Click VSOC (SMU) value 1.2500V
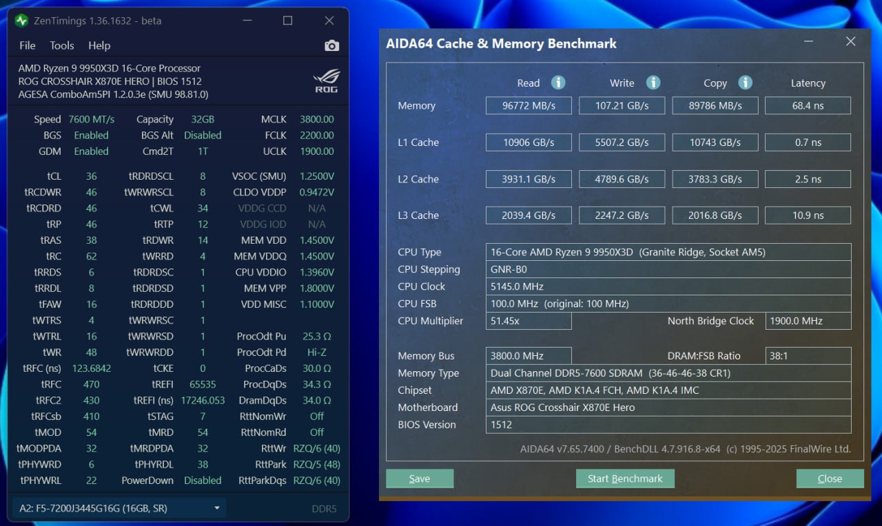 pyautogui.click(x=317, y=176)
